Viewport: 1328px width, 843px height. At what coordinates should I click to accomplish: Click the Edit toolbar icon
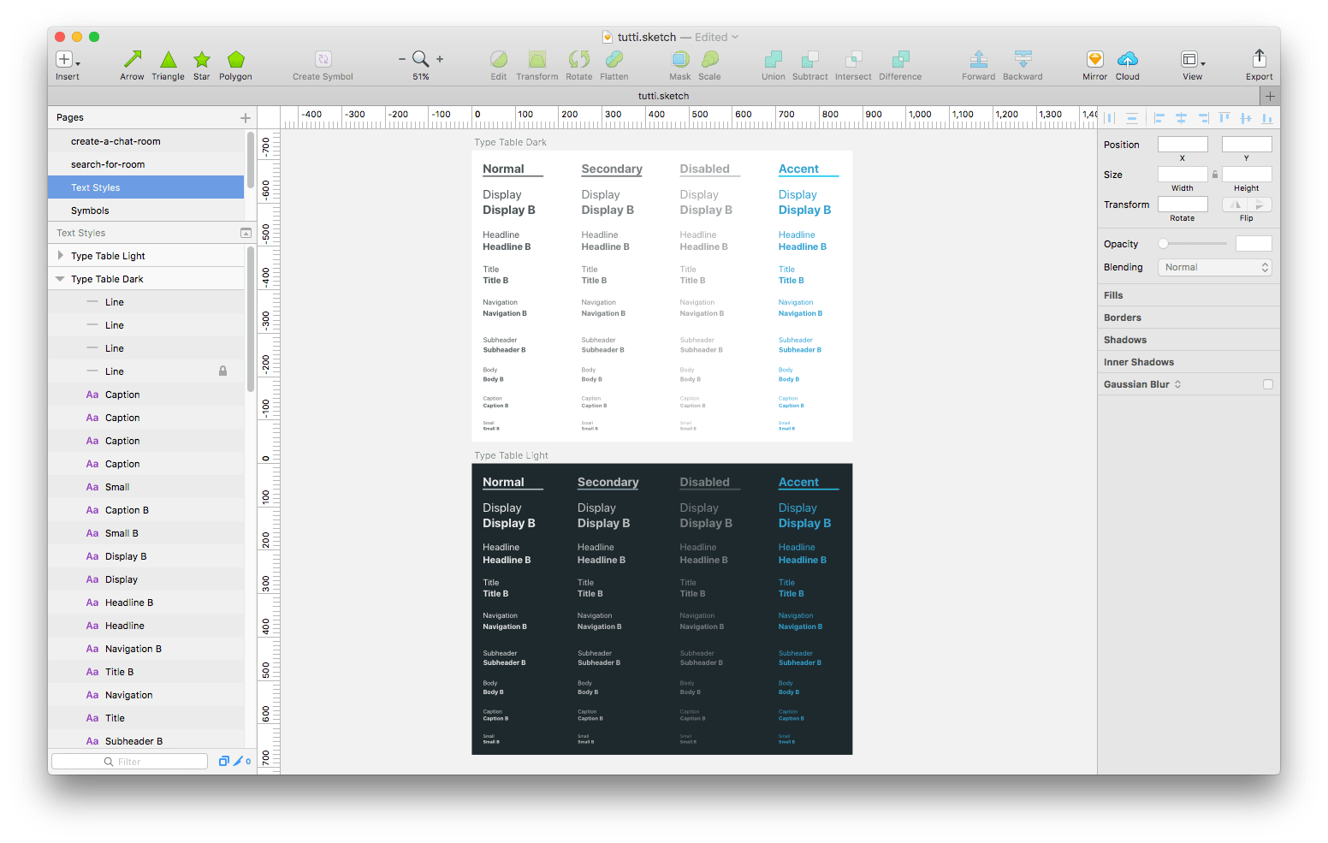499,59
